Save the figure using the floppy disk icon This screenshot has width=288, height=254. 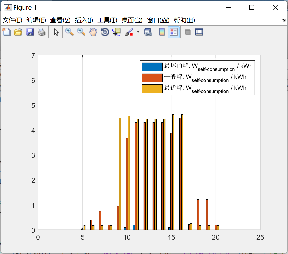click(30, 32)
